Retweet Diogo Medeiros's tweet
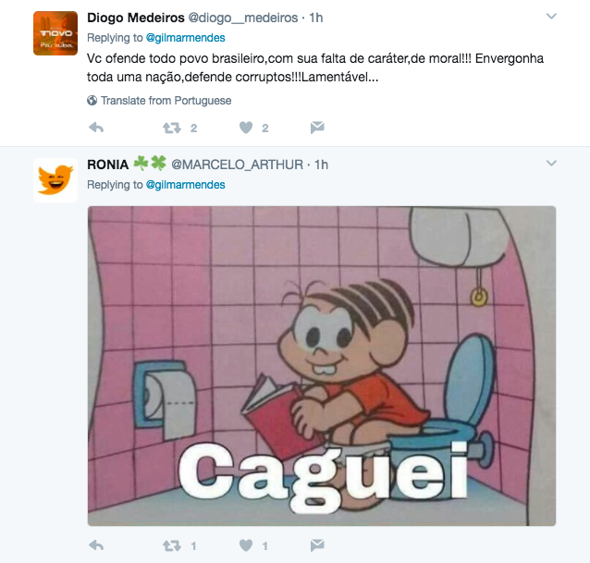 click(172, 129)
